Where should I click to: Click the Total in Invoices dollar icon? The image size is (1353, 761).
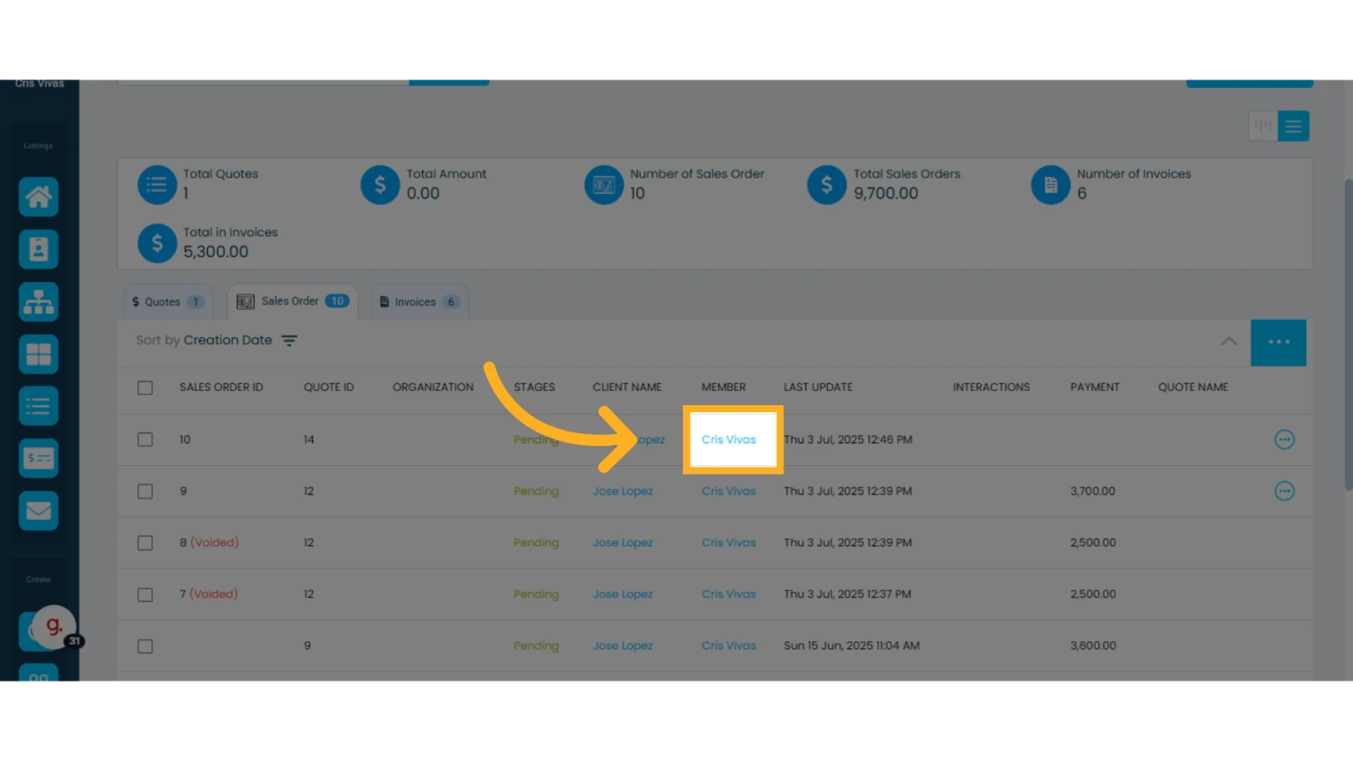(x=157, y=243)
